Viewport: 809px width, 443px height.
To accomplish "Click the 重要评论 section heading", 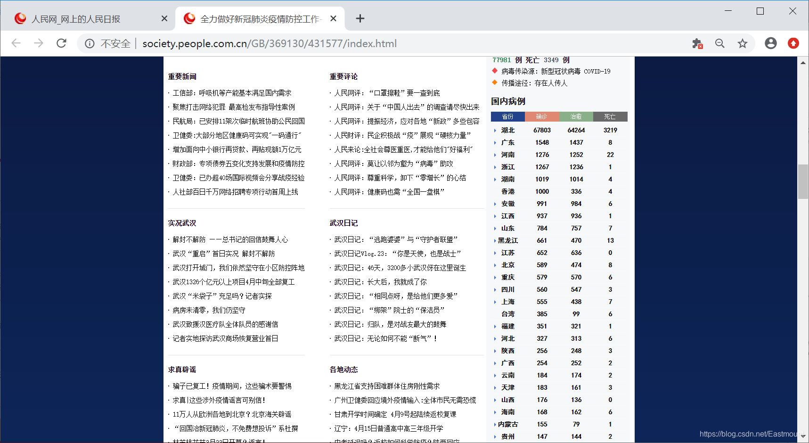I will [343, 77].
